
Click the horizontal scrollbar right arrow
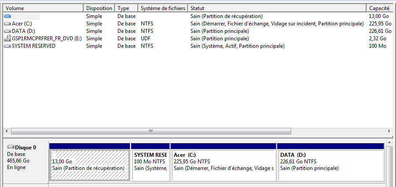pos(389,131)
